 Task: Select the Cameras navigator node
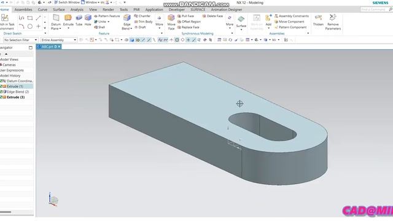click(9, 64)
